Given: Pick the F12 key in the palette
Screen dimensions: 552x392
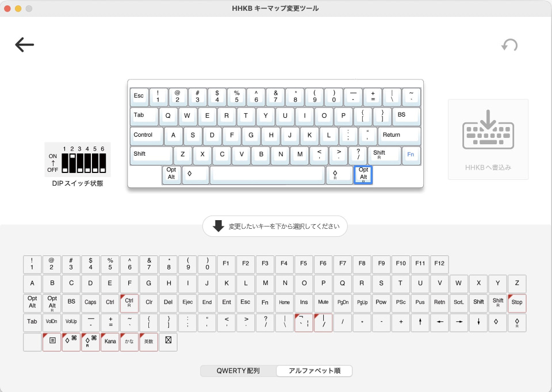Looking at the screenshot, I should tap(439, 264).
